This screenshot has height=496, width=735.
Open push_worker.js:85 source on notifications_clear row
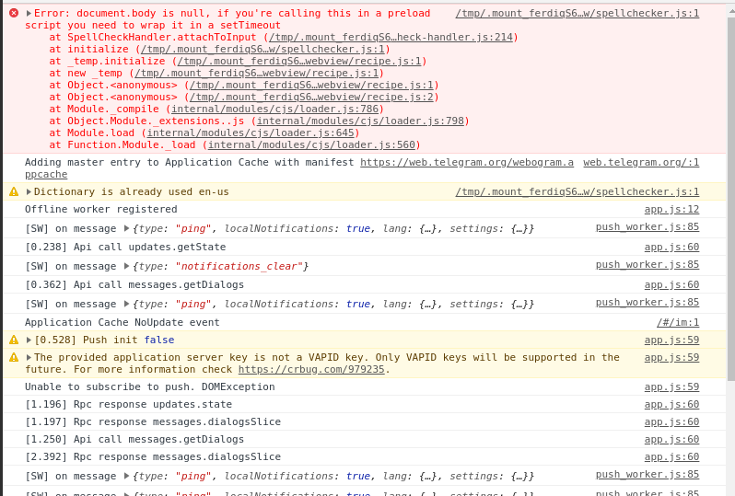tap(647, 265)
